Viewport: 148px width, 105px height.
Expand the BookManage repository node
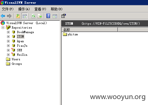pos(8,32)
